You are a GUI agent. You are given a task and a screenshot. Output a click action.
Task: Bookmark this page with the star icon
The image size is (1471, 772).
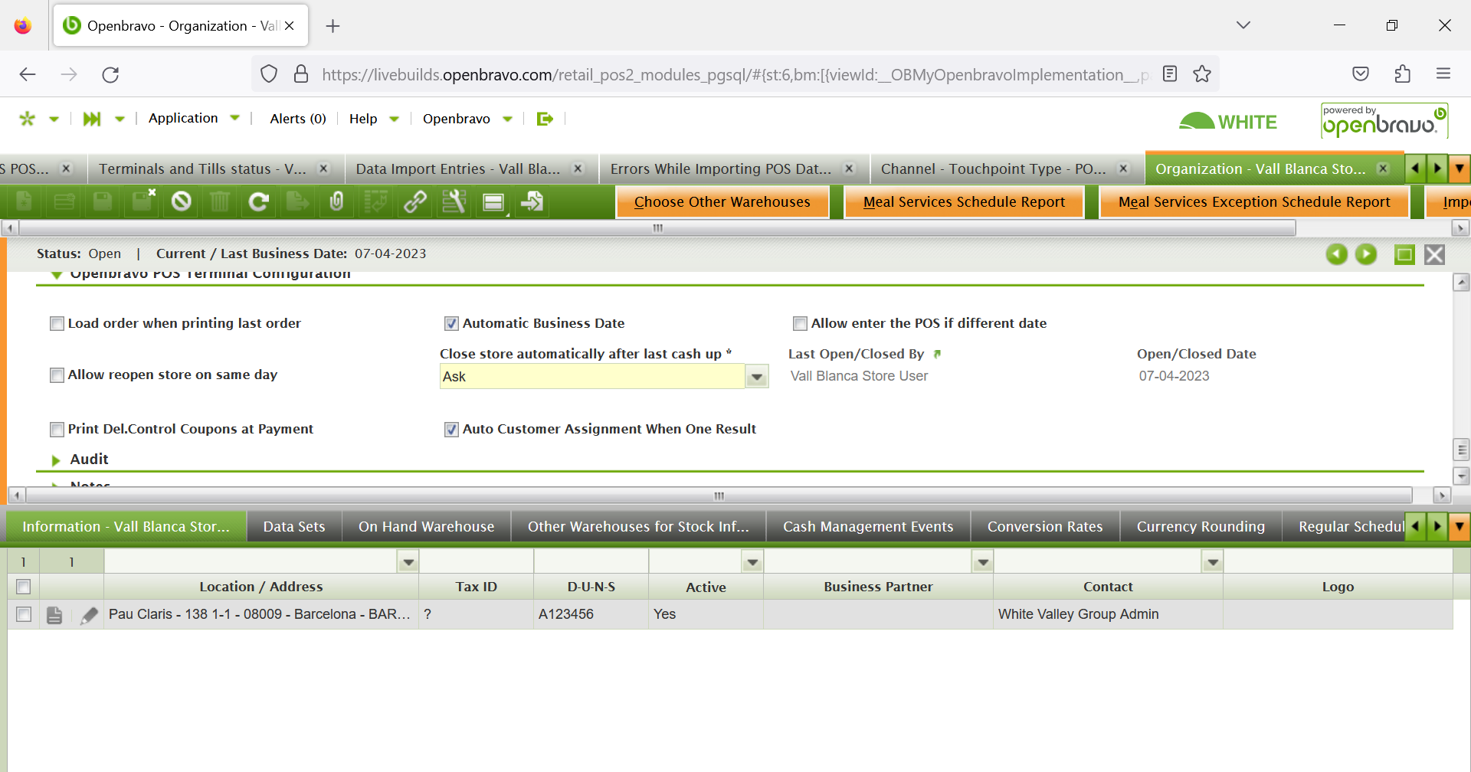1202,74
